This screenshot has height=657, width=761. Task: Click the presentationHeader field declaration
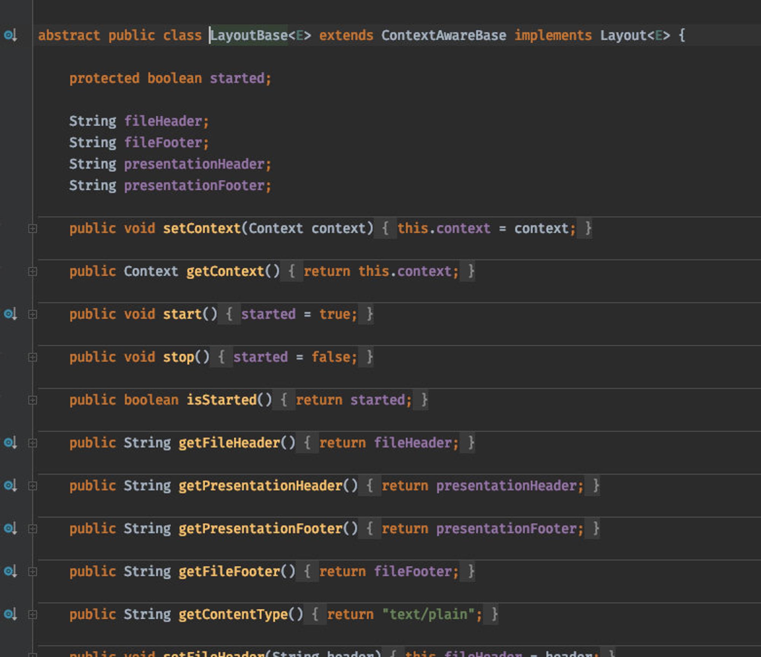click(194, 164)
